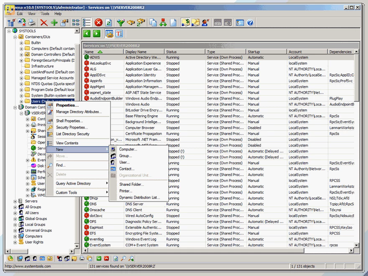Image resolution: width=368 pixels, height=276 pixels.
Task: Click the grid view icon beside TI icon
Action: click(109, 34)
